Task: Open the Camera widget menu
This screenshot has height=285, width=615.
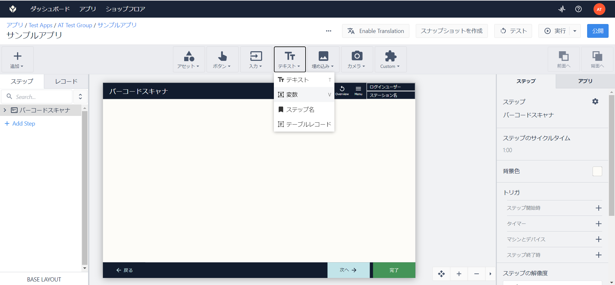Action: 357,60
